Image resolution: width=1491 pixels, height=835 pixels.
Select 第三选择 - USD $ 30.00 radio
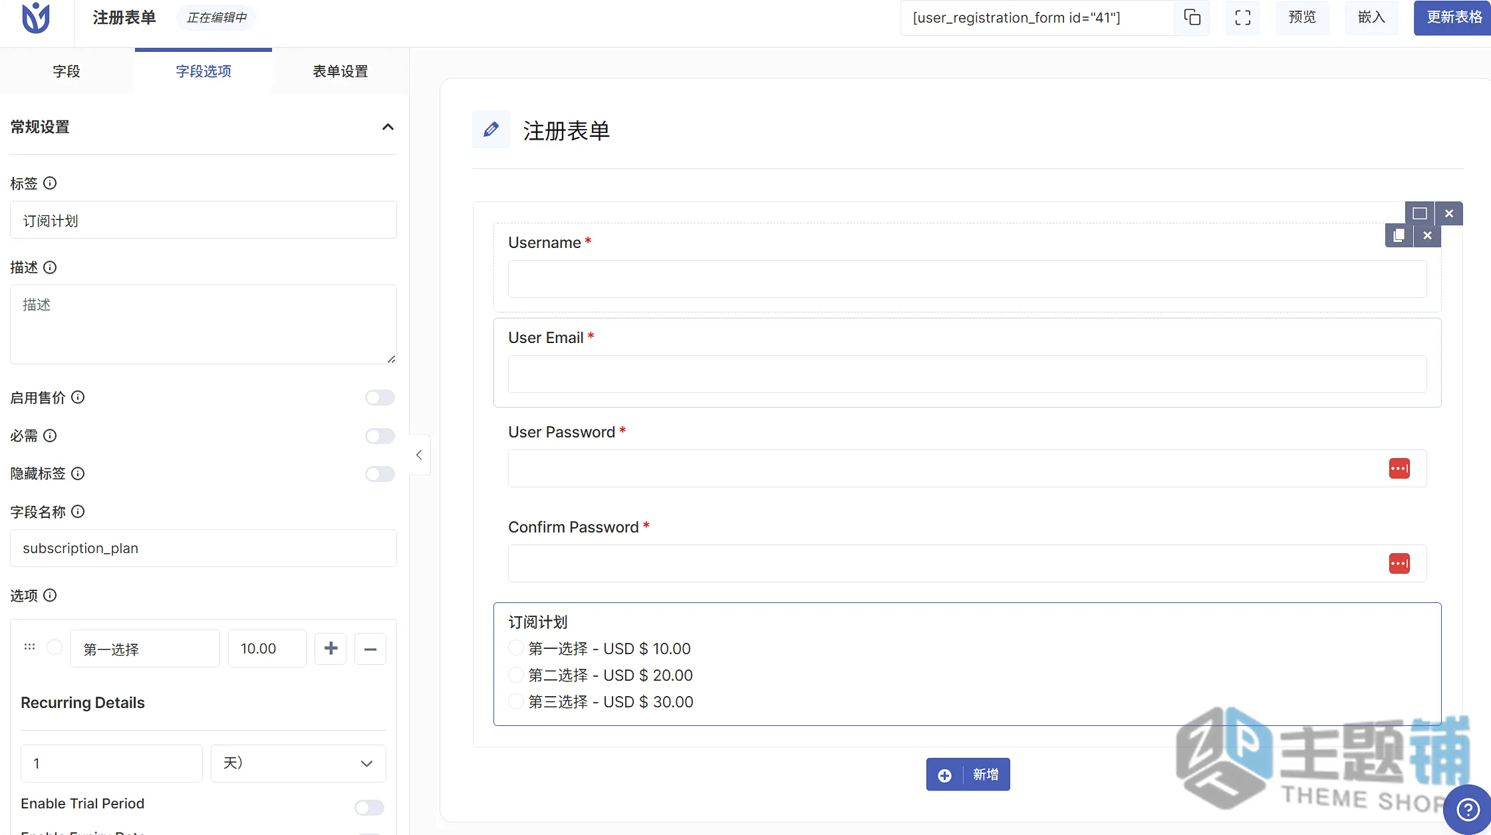pos(516,701)
